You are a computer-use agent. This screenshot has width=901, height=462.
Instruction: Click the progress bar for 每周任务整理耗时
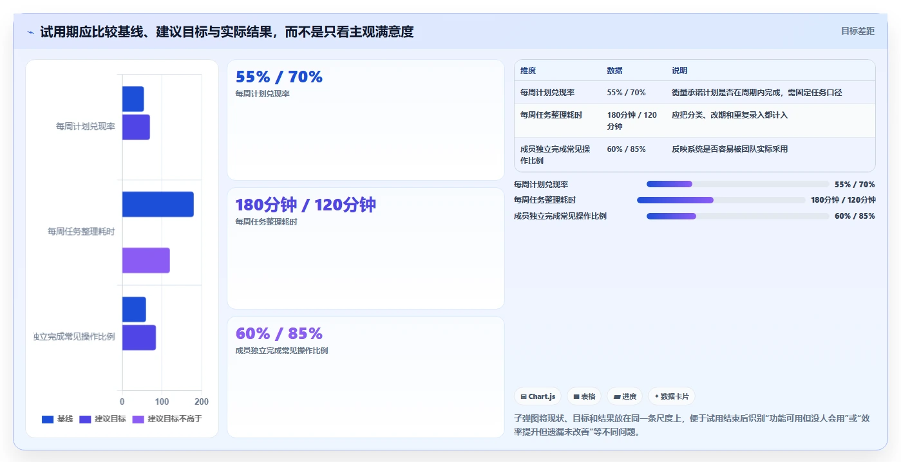point(721,200)
